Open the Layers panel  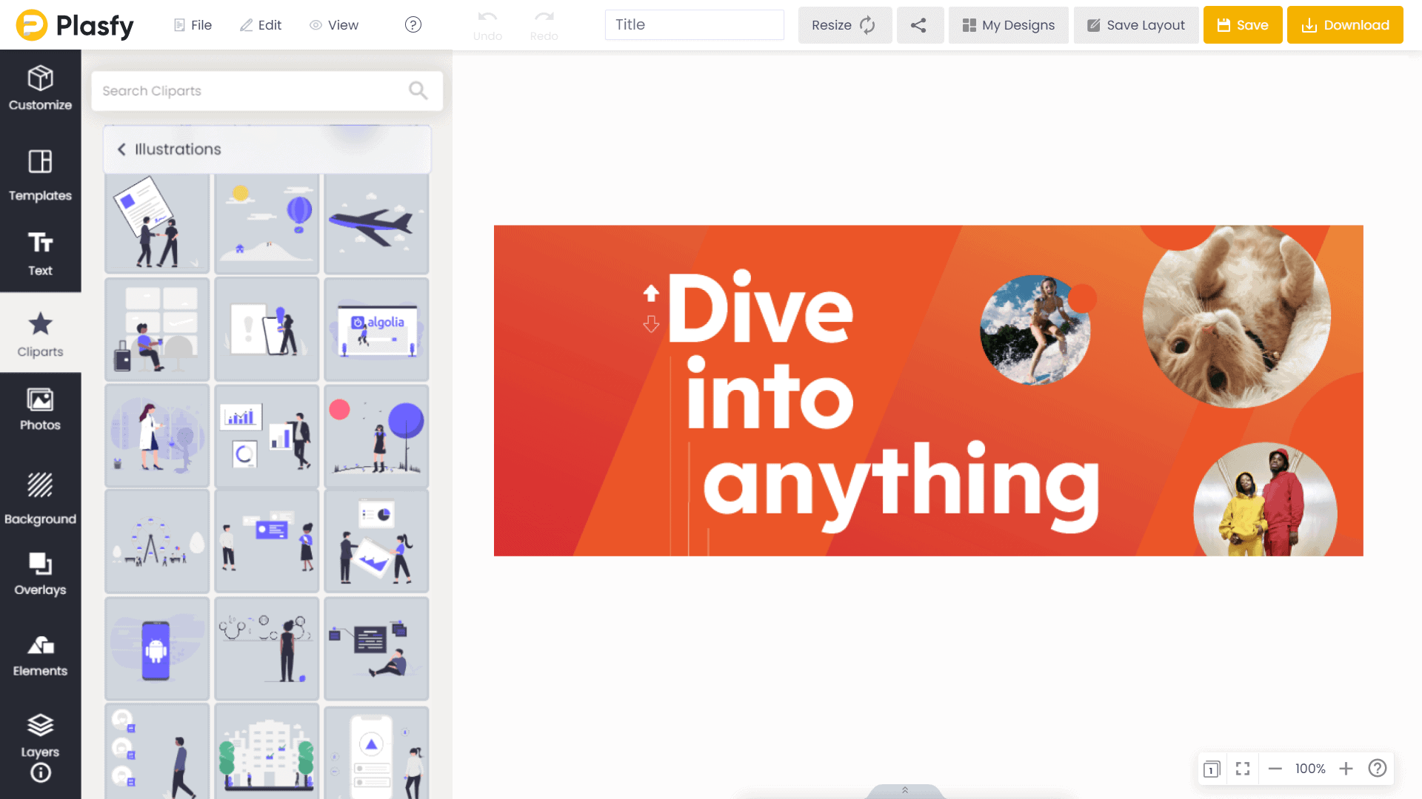coord(40,735)
